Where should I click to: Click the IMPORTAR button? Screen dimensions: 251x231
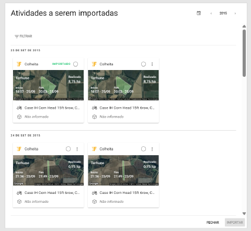point(235,223)
